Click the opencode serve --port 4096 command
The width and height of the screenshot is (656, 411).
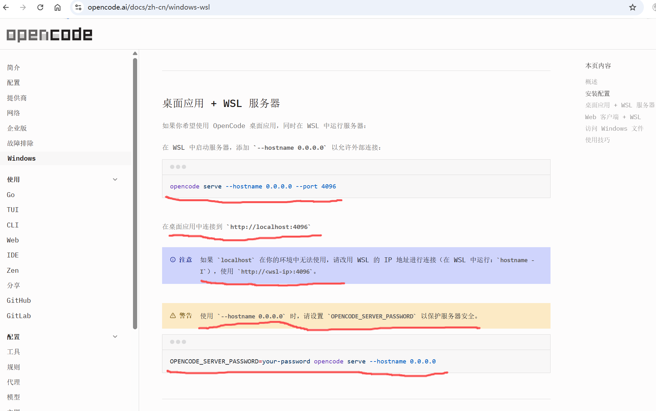253,186
